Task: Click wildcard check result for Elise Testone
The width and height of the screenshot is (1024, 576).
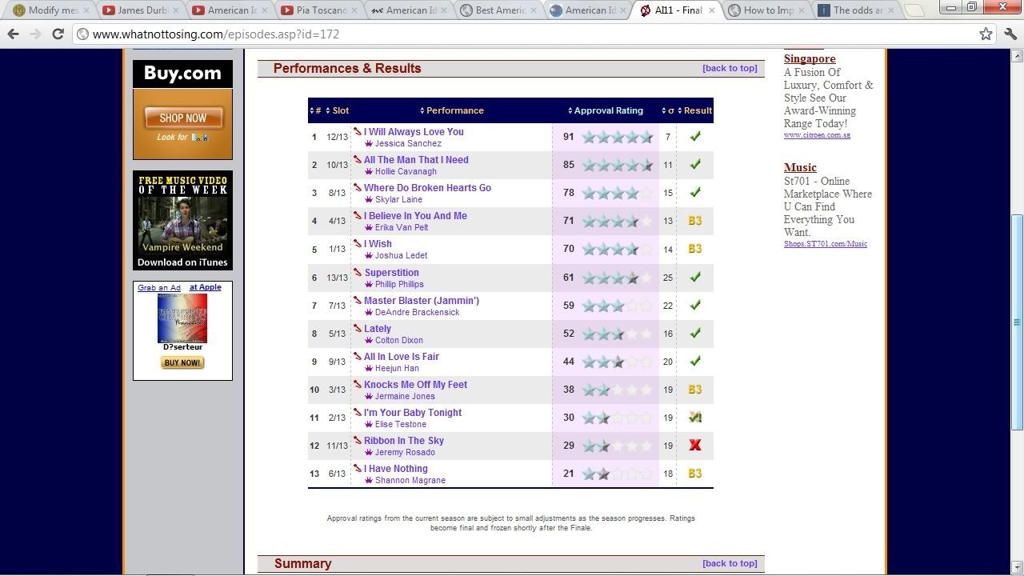Action: [x=695, y=417]
